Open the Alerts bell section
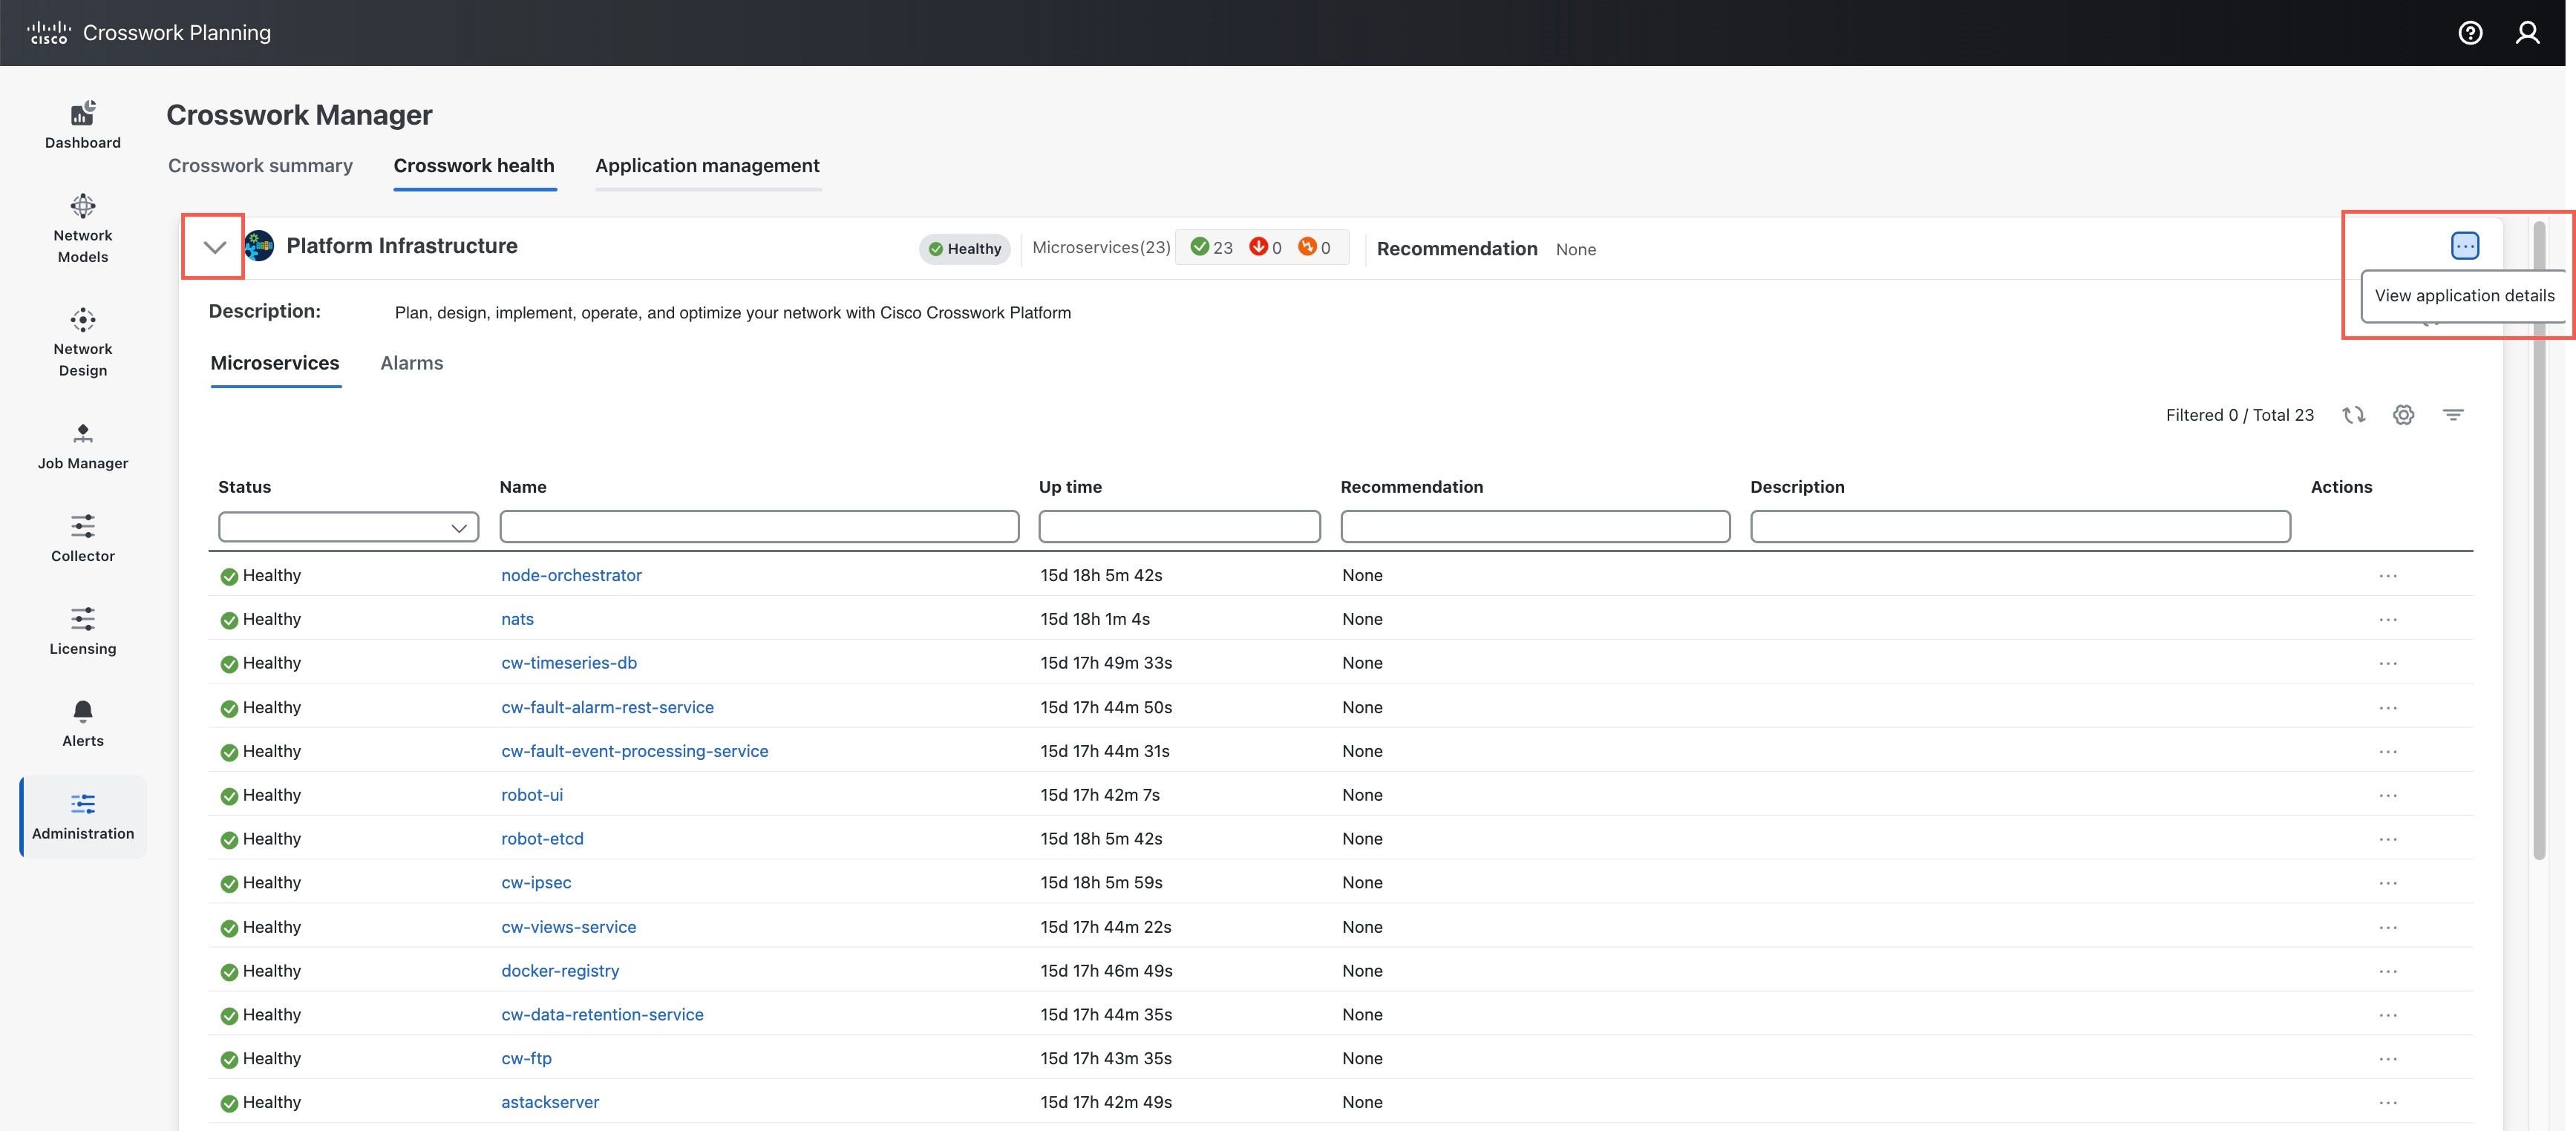2576x1131 pixels. point(82,724)
